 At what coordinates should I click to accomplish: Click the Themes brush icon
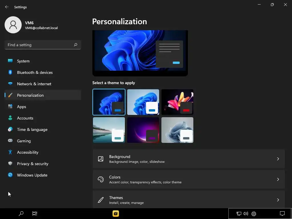point(101,200)
